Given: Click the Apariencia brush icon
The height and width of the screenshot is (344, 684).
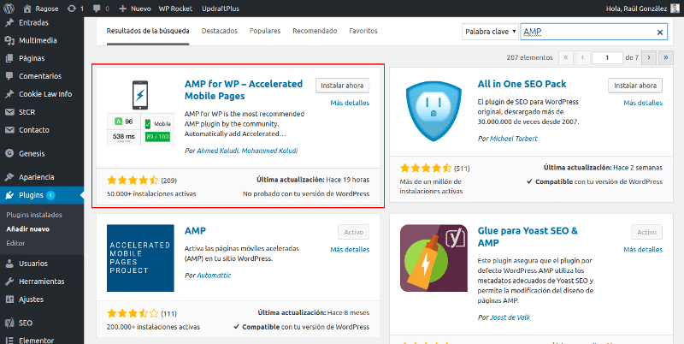Looking at the screenshot, I should click(9, 177).
